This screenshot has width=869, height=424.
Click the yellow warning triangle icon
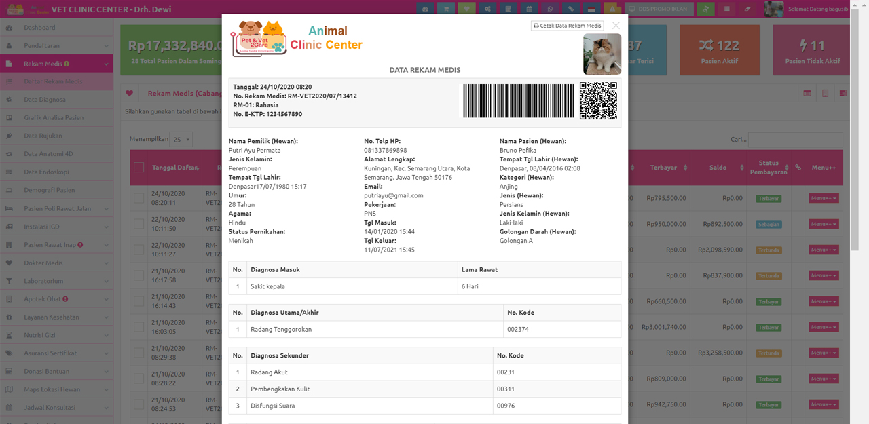pos(613,9)
